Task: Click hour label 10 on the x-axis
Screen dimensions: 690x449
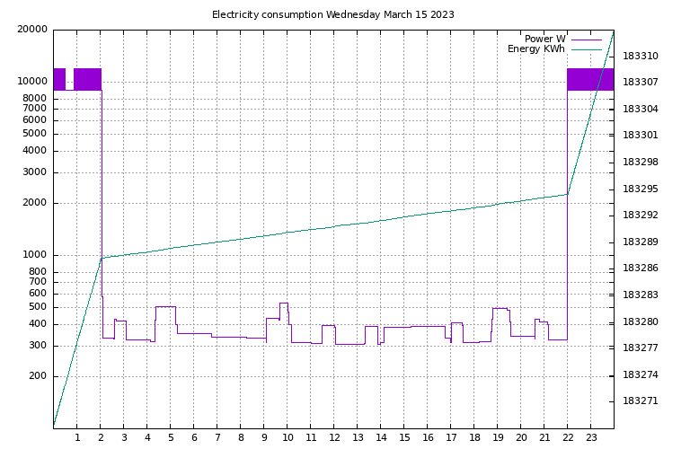Action: pos(287,437)
